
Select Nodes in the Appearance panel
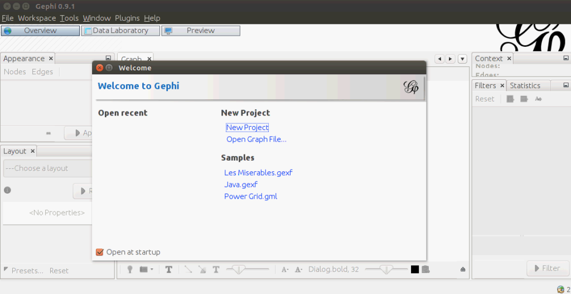(x=15, y=72)
